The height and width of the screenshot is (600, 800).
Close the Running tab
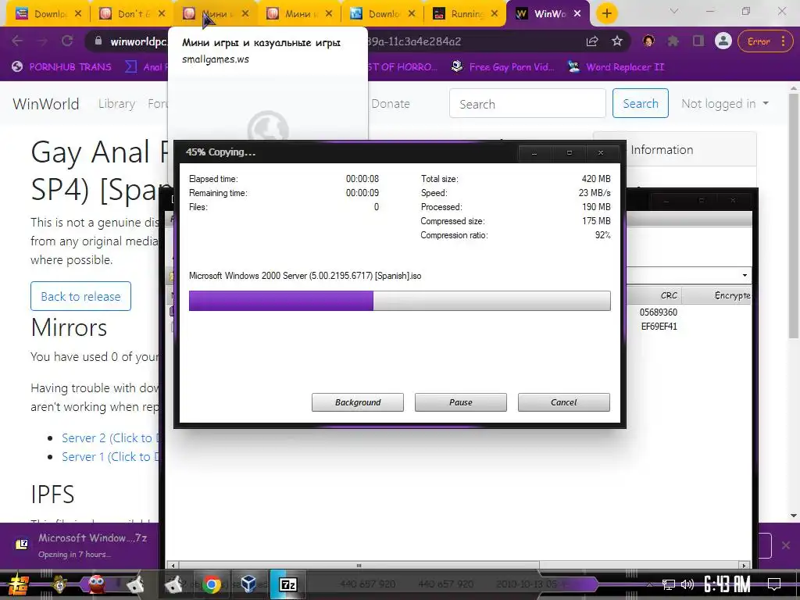point(495,14)
